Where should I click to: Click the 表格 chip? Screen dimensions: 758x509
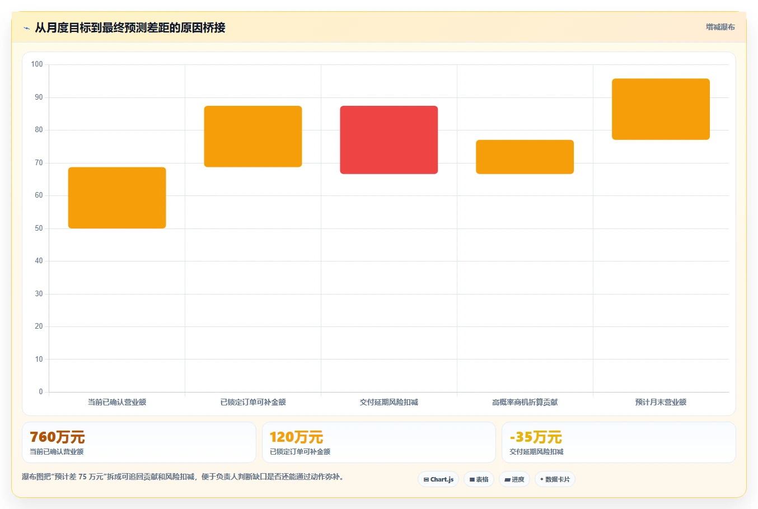click(479, 479)
